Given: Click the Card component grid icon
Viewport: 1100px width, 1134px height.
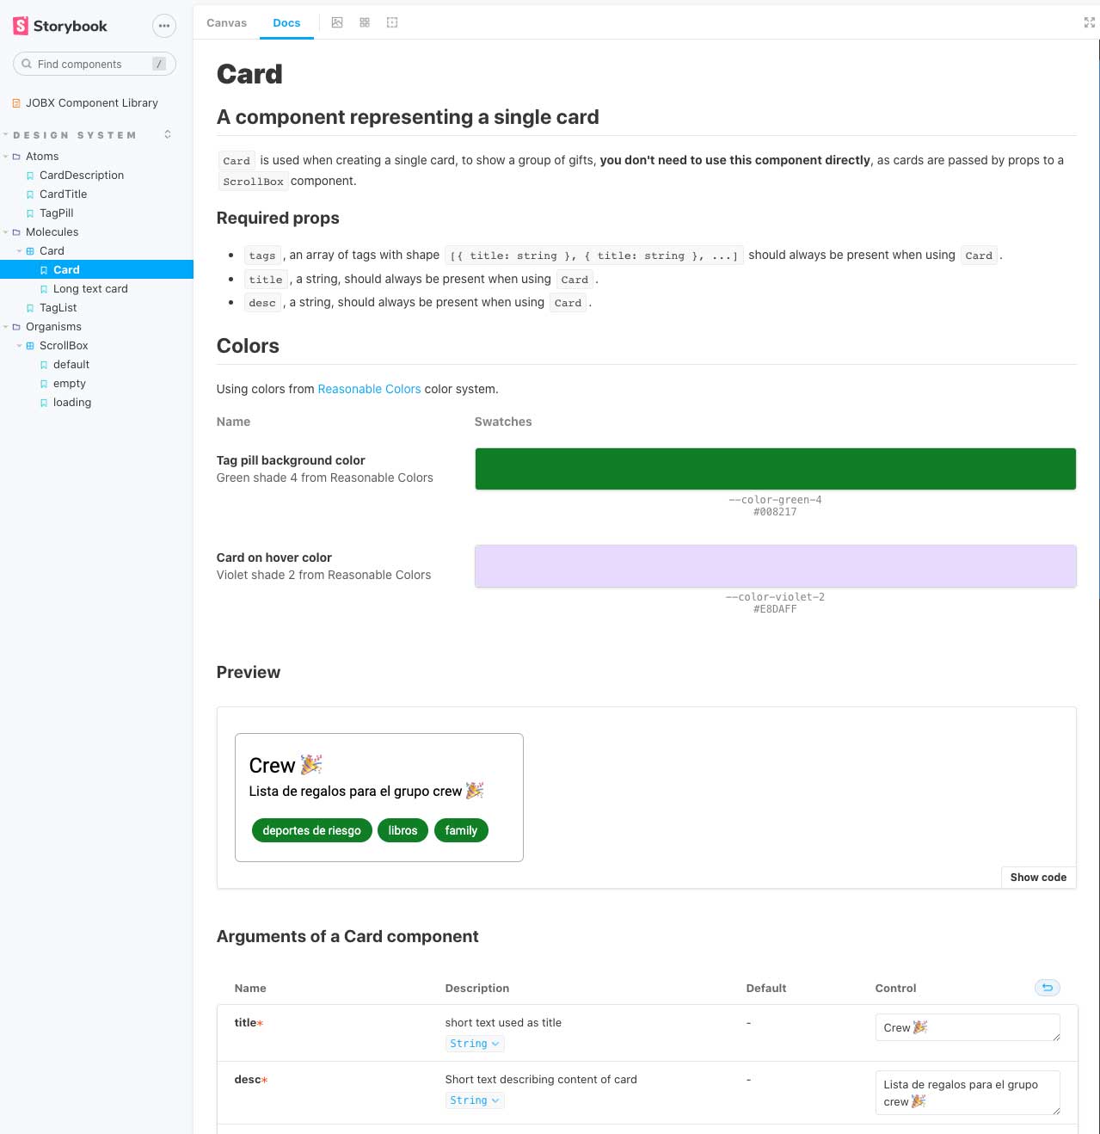Looking at the screenshot, I should coord(30,250).
